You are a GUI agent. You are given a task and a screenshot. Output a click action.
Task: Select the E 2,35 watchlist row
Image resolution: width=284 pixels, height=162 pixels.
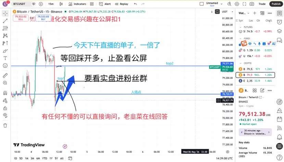pos(255,81)
